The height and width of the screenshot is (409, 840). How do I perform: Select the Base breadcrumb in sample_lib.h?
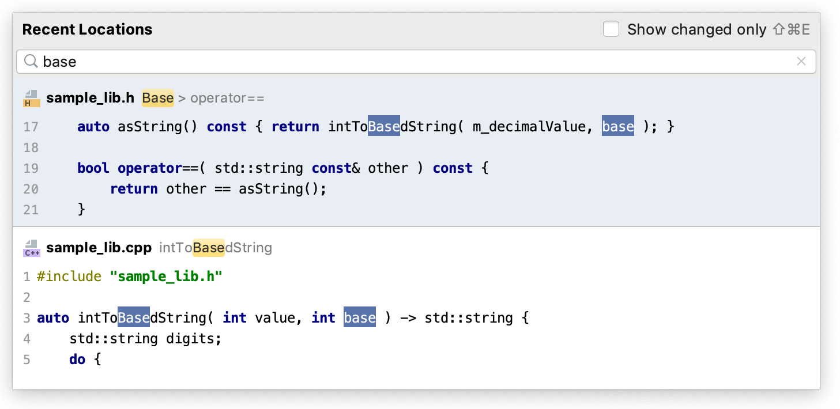point(157,99)
